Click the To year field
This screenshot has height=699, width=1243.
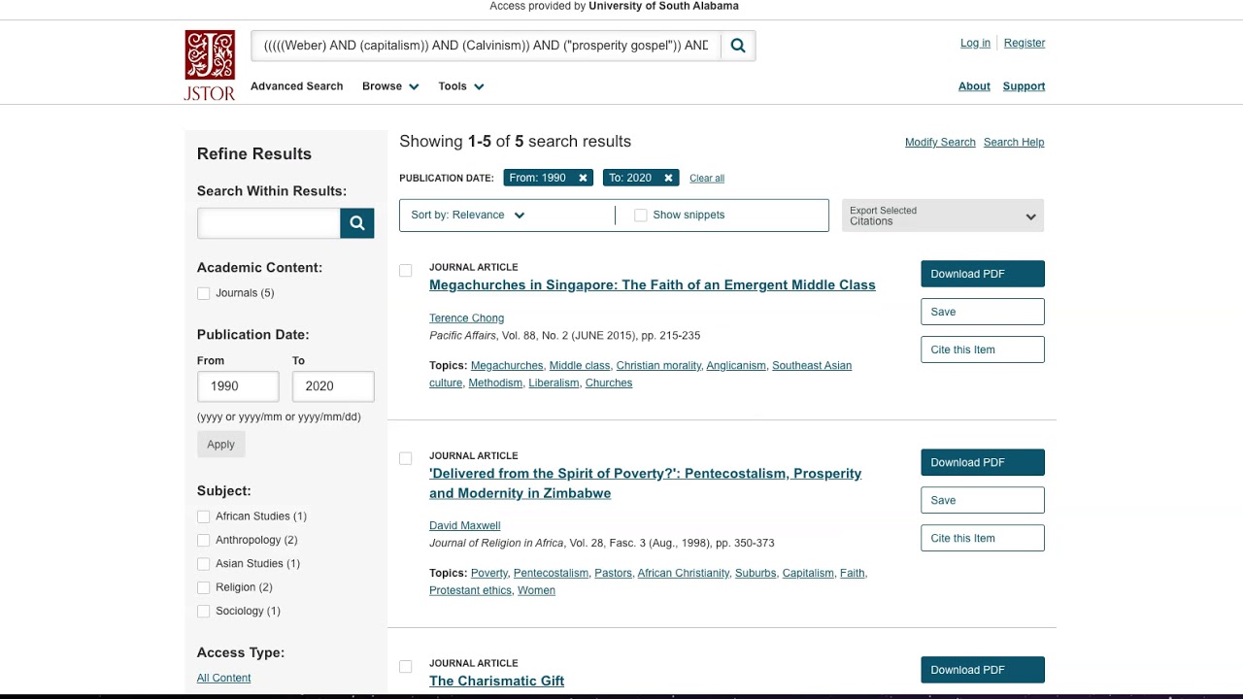point(333,386)
